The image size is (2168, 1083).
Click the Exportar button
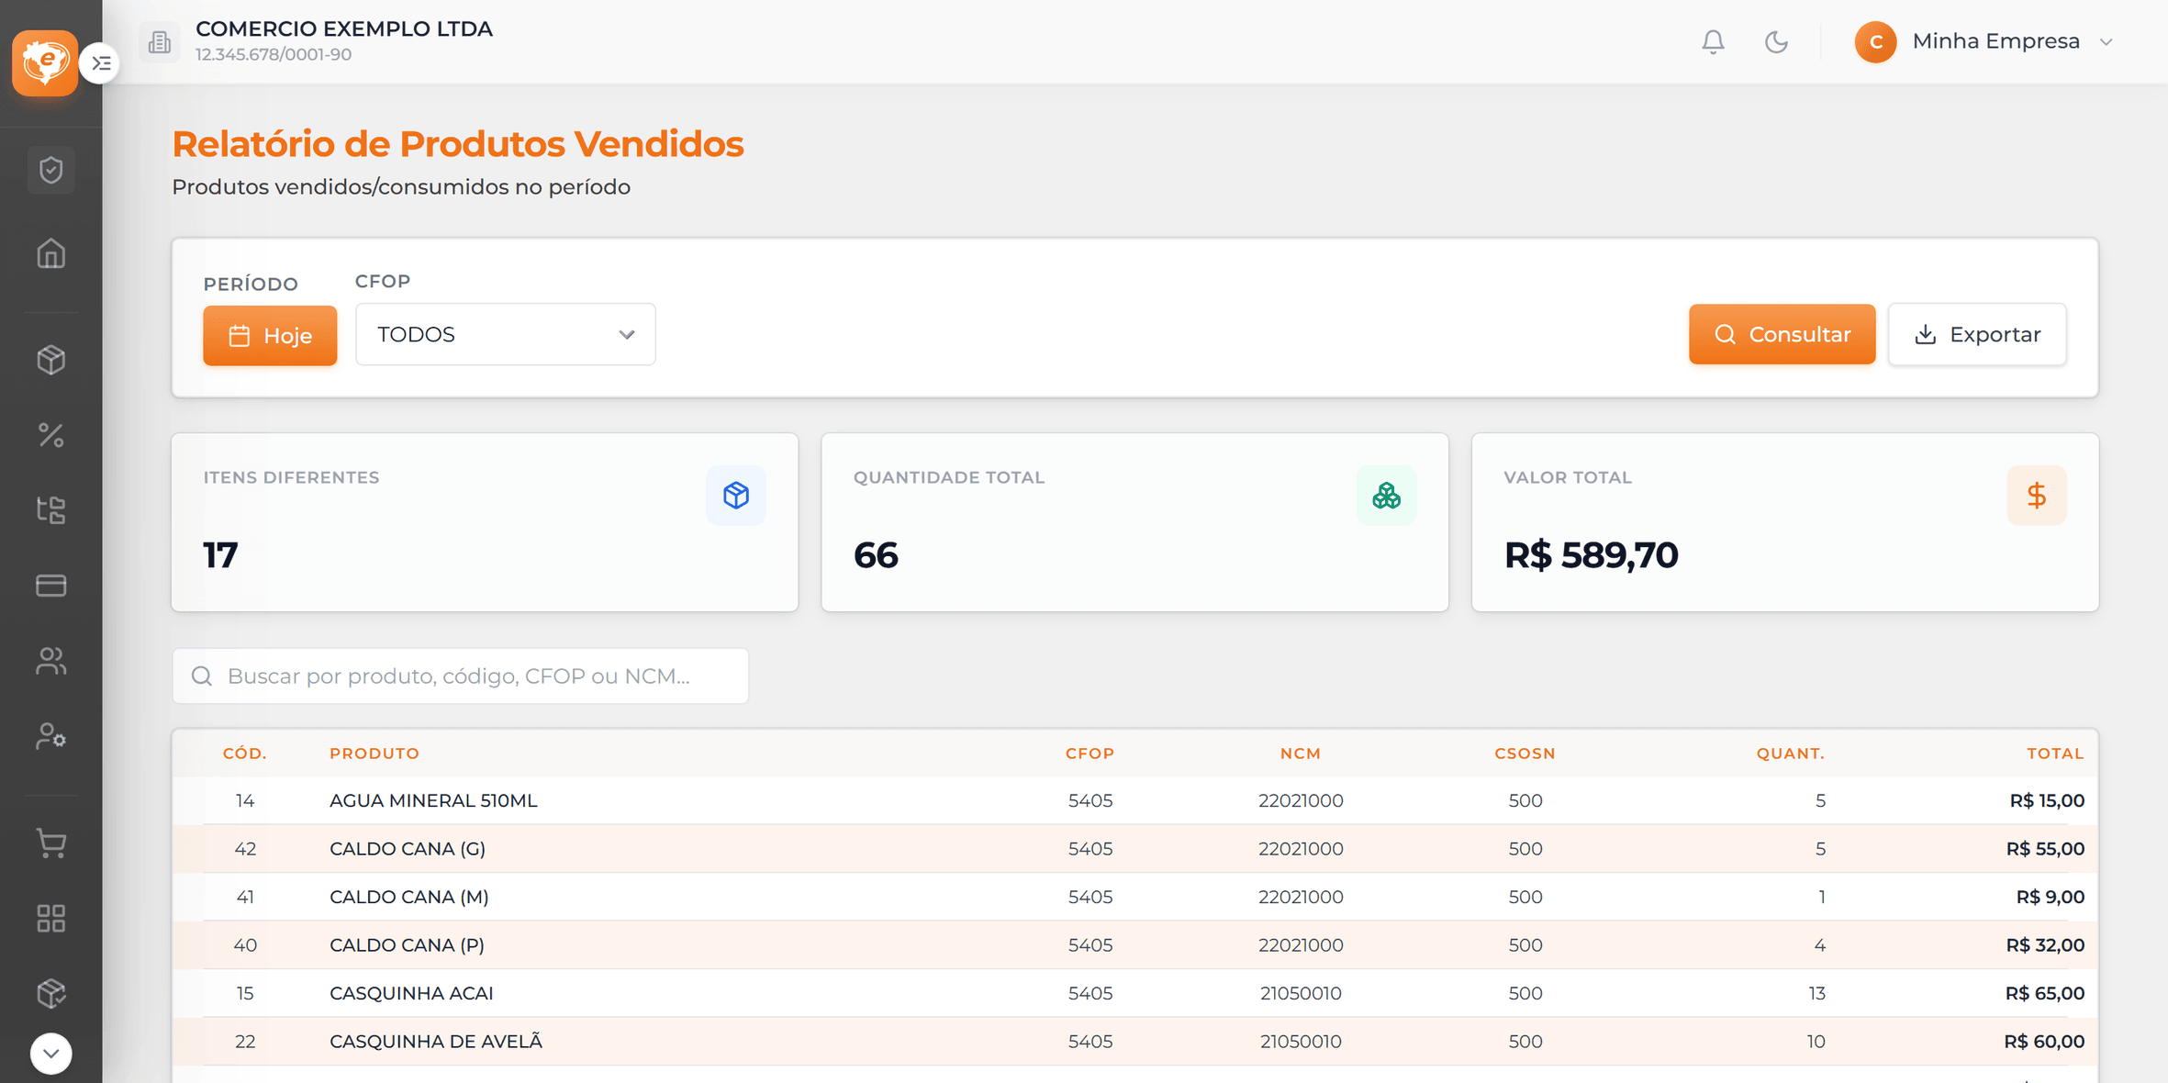pos(1977,334)
